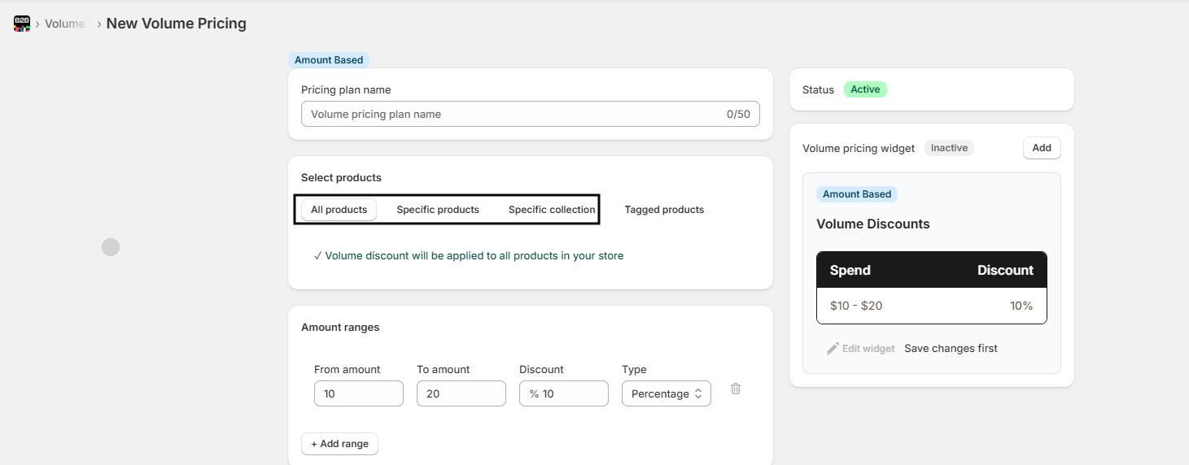The image size is (1189, 465).
Task: Click the Edit widget pencil icon
Action: [833, 349]
